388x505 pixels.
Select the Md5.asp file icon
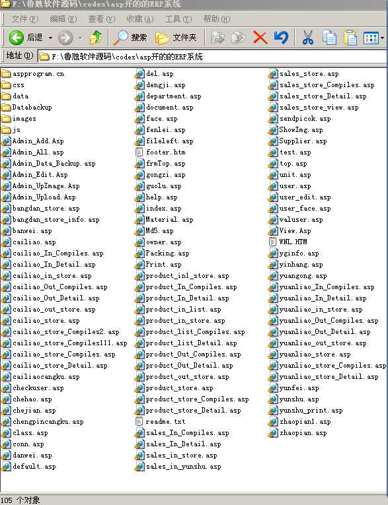139,231
